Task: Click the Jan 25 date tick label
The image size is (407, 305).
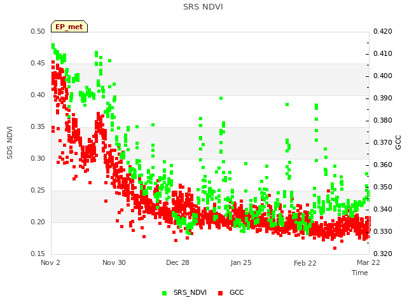Action: 241,262
